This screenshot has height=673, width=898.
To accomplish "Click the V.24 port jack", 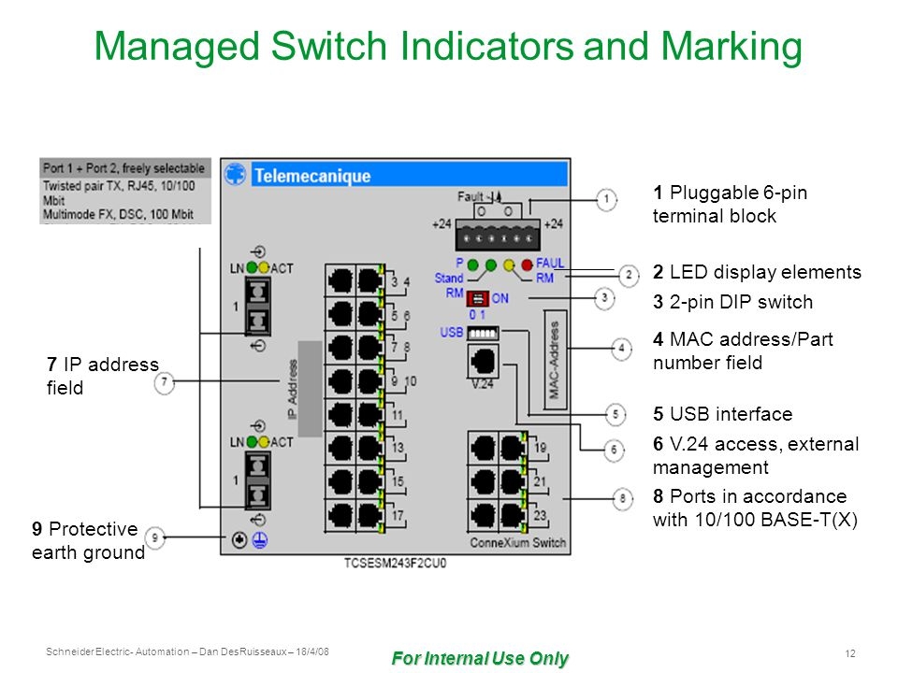I will pyautogui.click(x=483, y=361).
